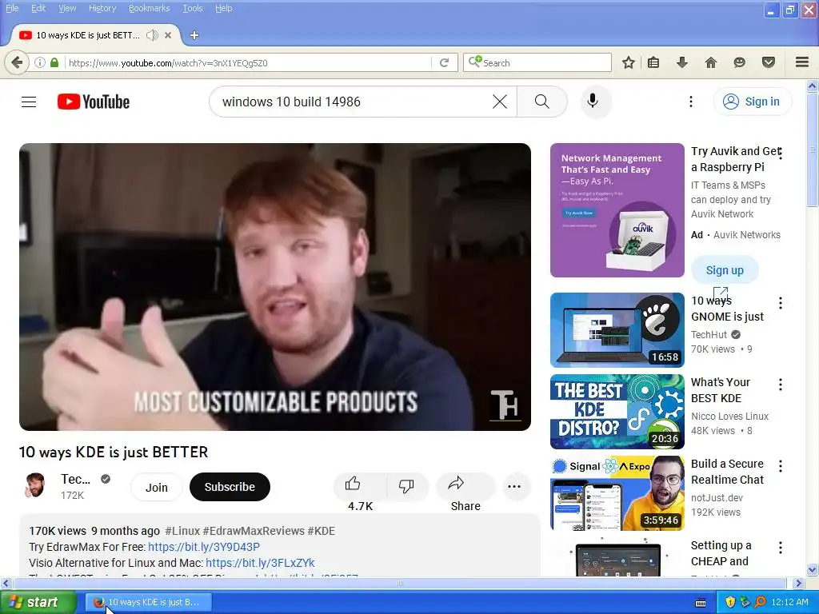The image size is (819, 614).
Task: Open the Auvik Network Management ad thumbnail
Action: [x=617, y=210]
